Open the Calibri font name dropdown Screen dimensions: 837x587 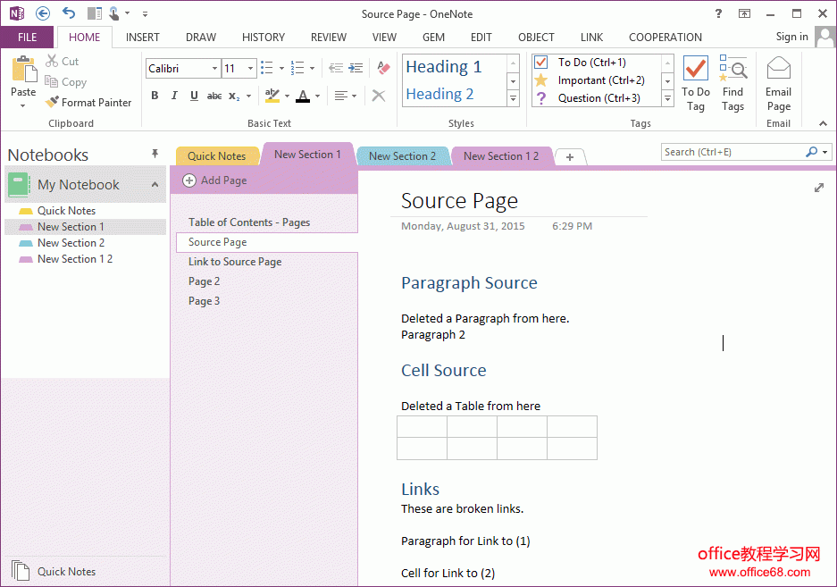coord(214,69)
